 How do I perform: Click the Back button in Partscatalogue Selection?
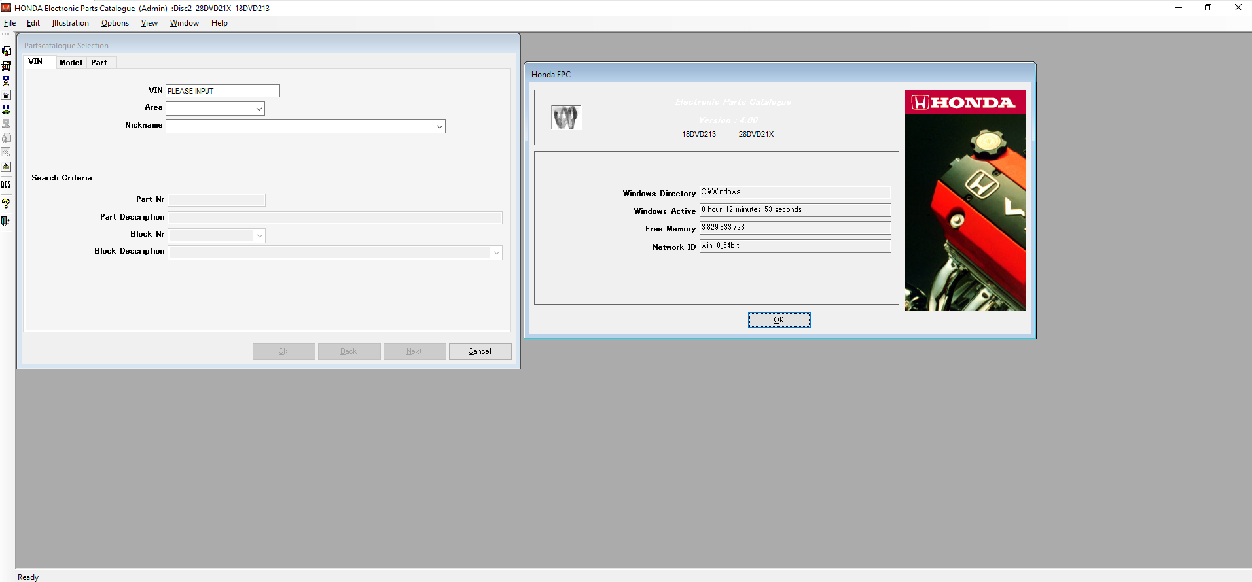point(349,351)
